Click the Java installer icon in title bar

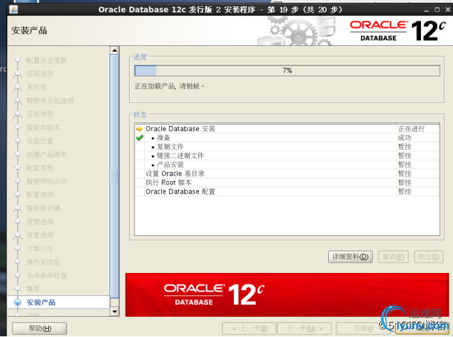pos(13,10)
